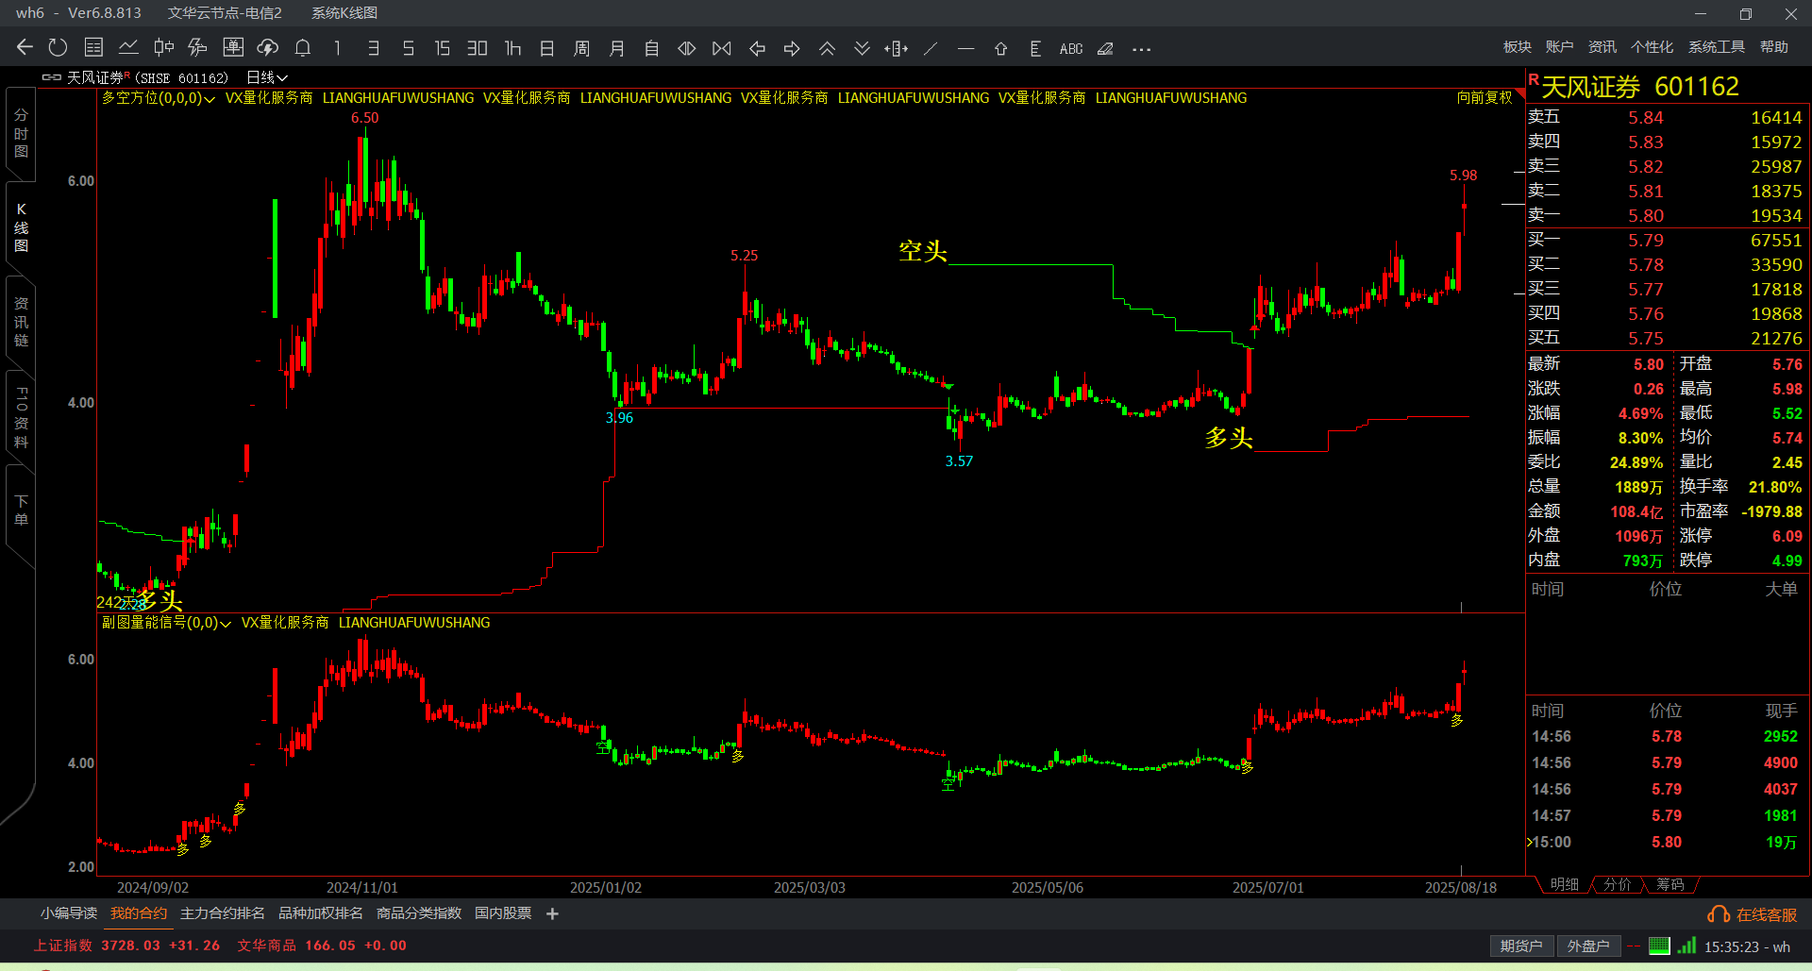Click the back arrow icon

point(25,48)
